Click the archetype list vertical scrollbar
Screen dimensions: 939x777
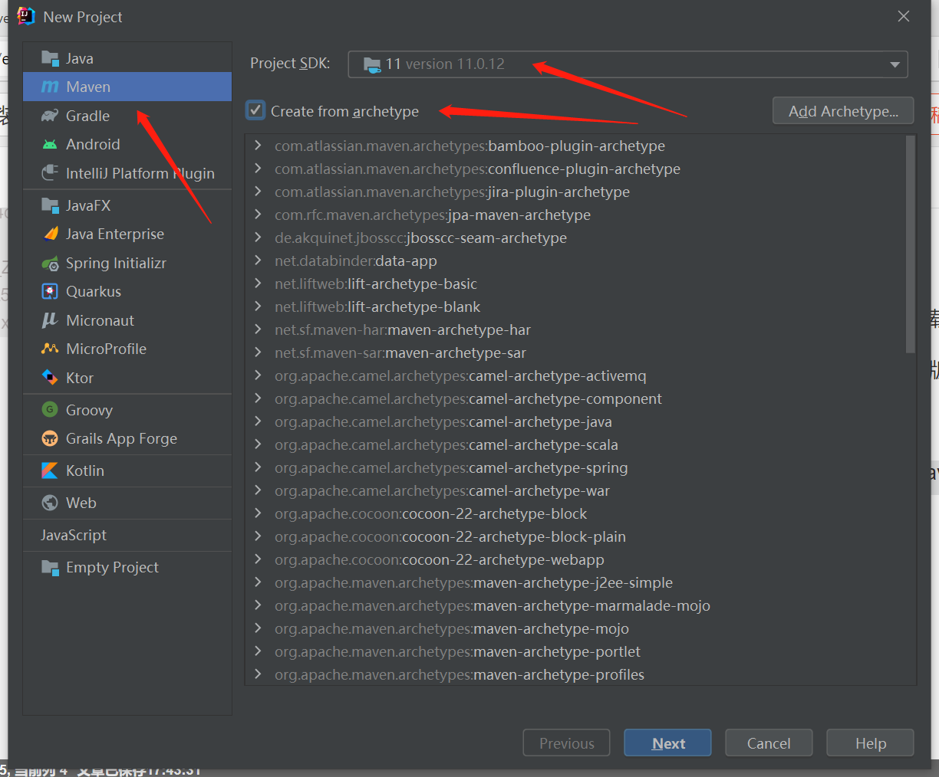tap(911, 244)
